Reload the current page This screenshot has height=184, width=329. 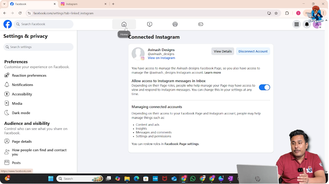click(20, 13)
